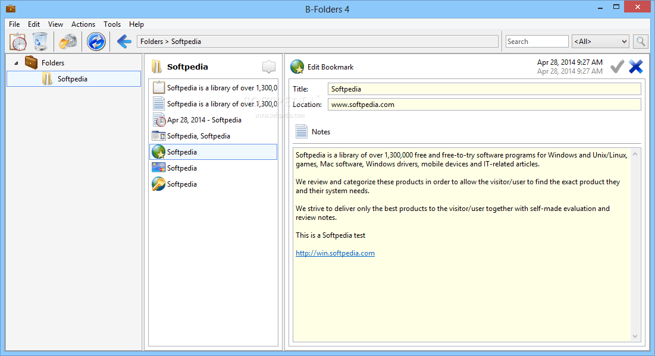This screenshot has width=655, height=356.
Task: Open the recycle bin toolbar icon
Action: point(40,42)
